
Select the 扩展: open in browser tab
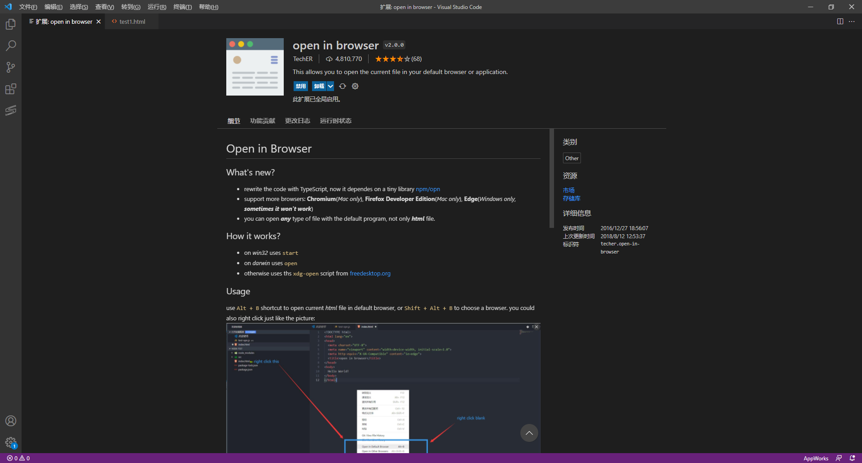tap(64, 22)
